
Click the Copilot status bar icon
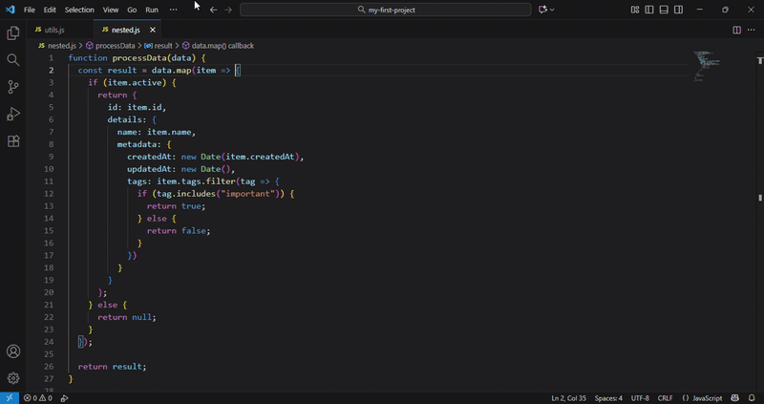(x=735, y=398)
